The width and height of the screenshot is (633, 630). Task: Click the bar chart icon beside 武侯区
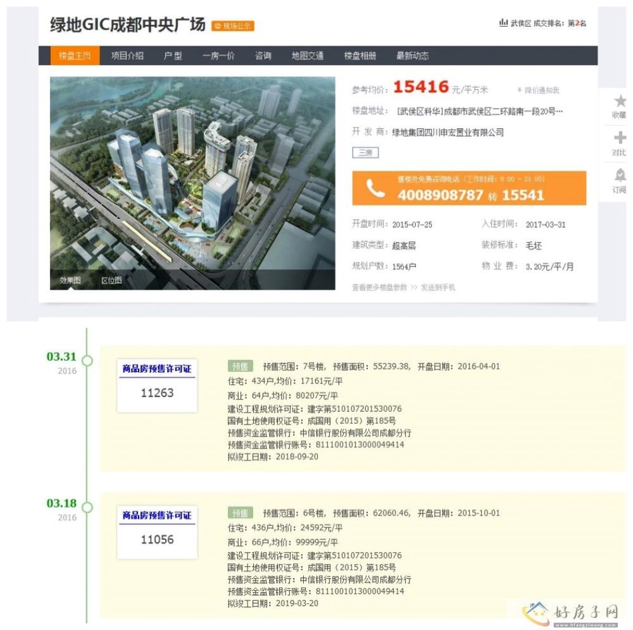click(x=503, y=23)
